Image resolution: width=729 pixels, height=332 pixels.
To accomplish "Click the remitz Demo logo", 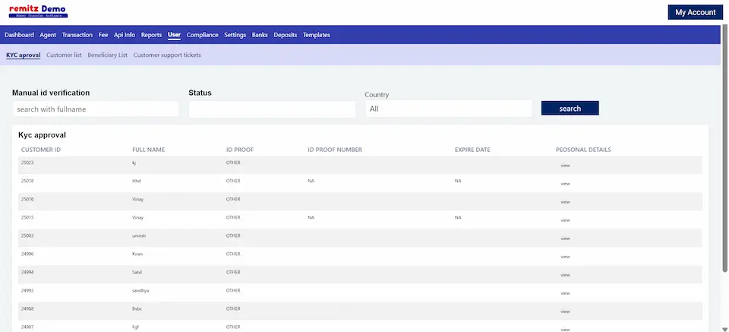I will (x=38, y=11).
